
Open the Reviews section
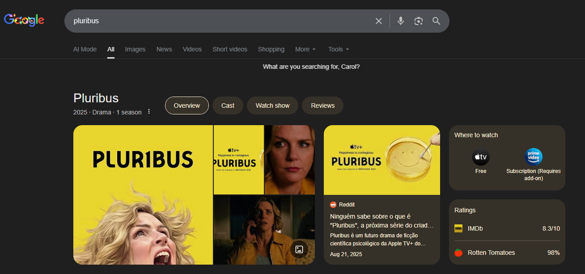click(x=322, y=105)
